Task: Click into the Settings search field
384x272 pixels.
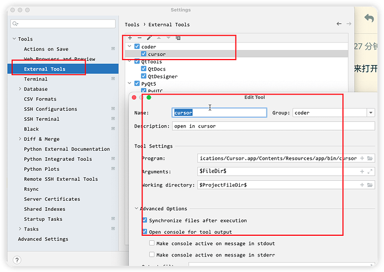Action: tap(63, 23)
